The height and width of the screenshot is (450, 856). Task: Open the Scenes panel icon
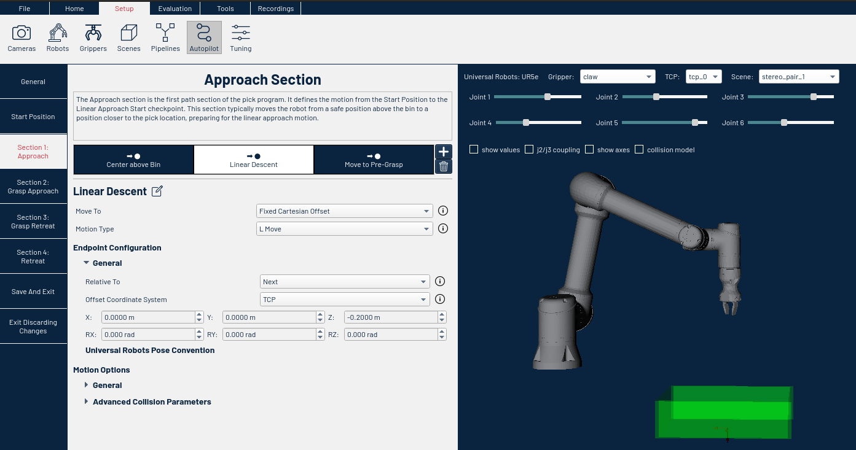[128, 37]
